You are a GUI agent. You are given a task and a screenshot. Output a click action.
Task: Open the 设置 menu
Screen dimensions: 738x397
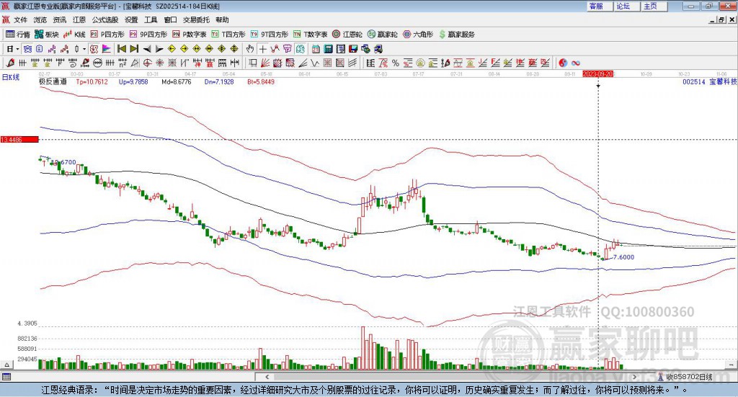click(x=131, y=19)
